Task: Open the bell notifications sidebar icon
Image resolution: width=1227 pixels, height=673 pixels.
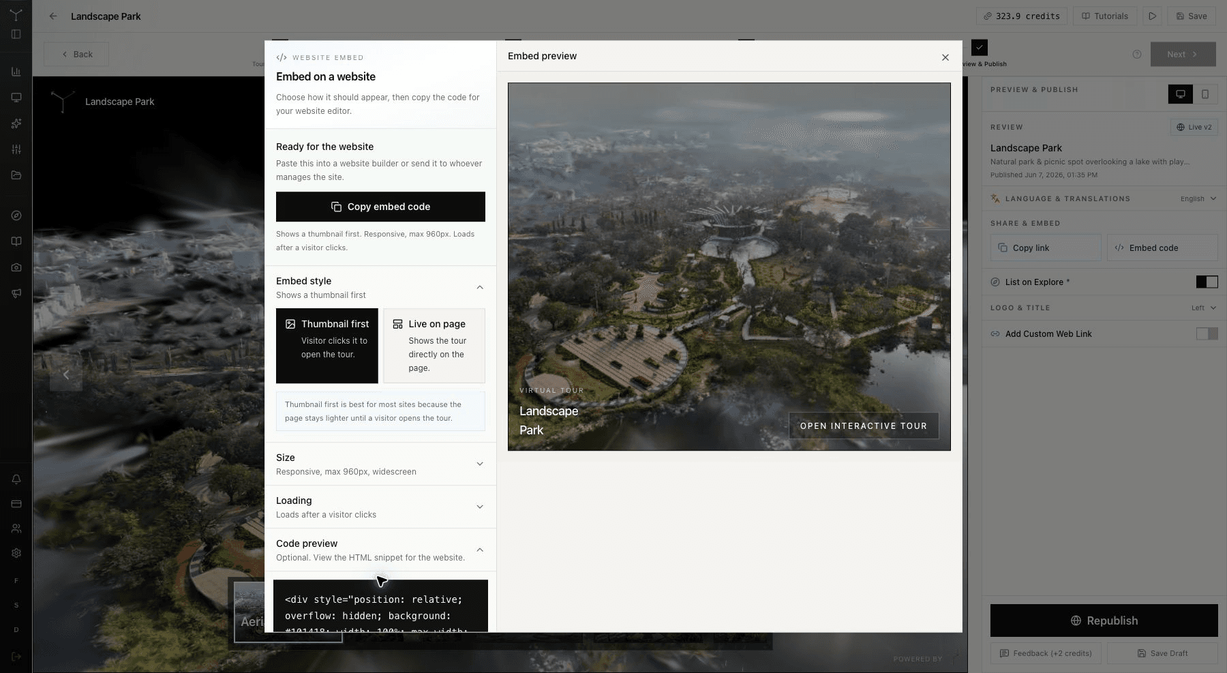Action: [x=16, y=479]
